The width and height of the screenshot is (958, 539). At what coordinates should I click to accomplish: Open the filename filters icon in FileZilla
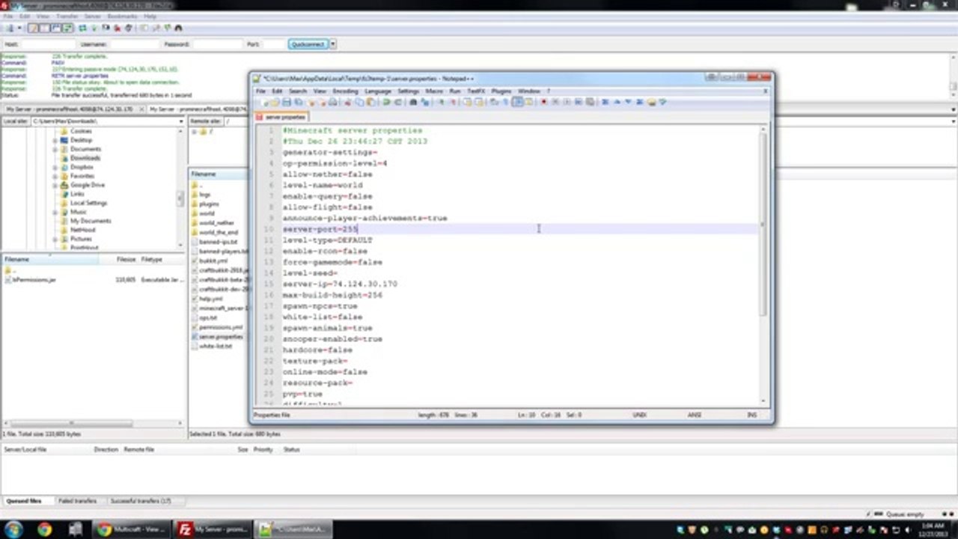click(144, 28)
